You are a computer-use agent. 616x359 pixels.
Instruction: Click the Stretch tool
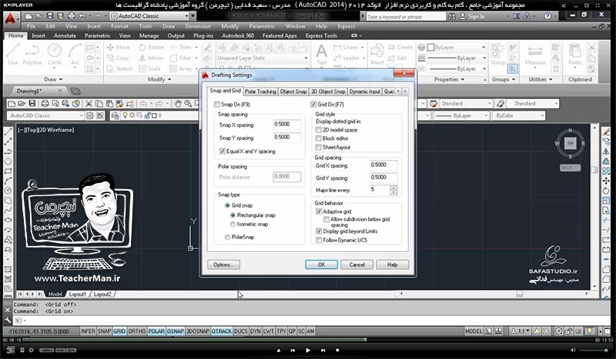tap(120, 68)
